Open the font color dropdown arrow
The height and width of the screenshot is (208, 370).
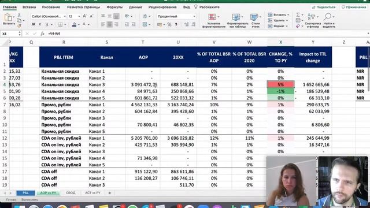pos(88,24)
